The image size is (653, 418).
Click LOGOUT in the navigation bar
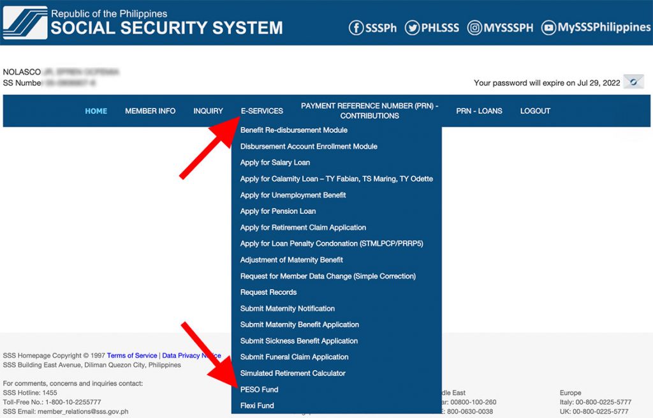[535, 111]
